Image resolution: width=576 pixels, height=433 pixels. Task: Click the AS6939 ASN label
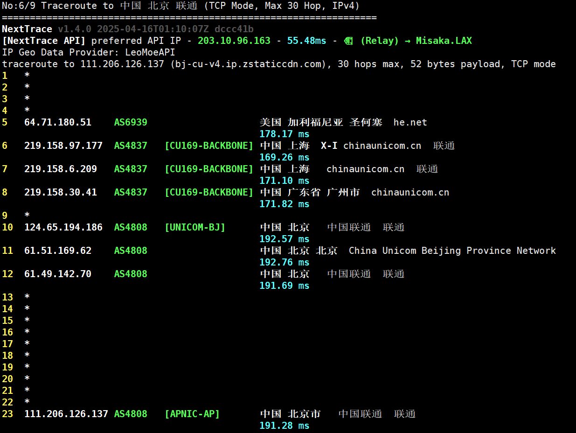pyautogui.click(x=131, y=122)
